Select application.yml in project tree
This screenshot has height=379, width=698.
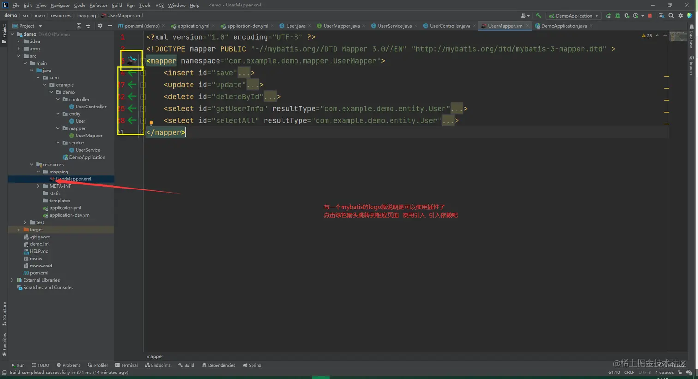[65, 208]
